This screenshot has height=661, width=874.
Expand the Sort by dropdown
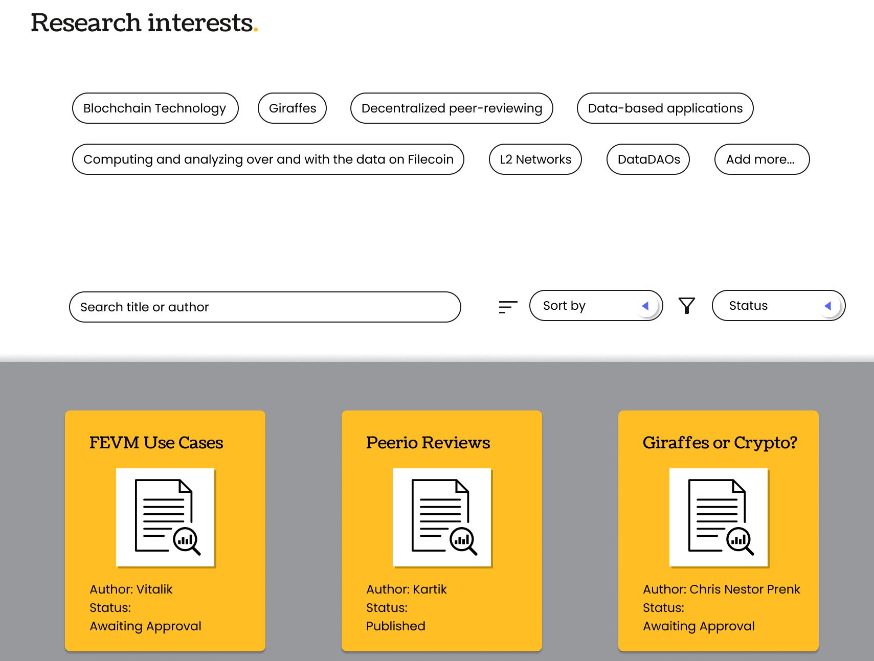coord(596,306)
